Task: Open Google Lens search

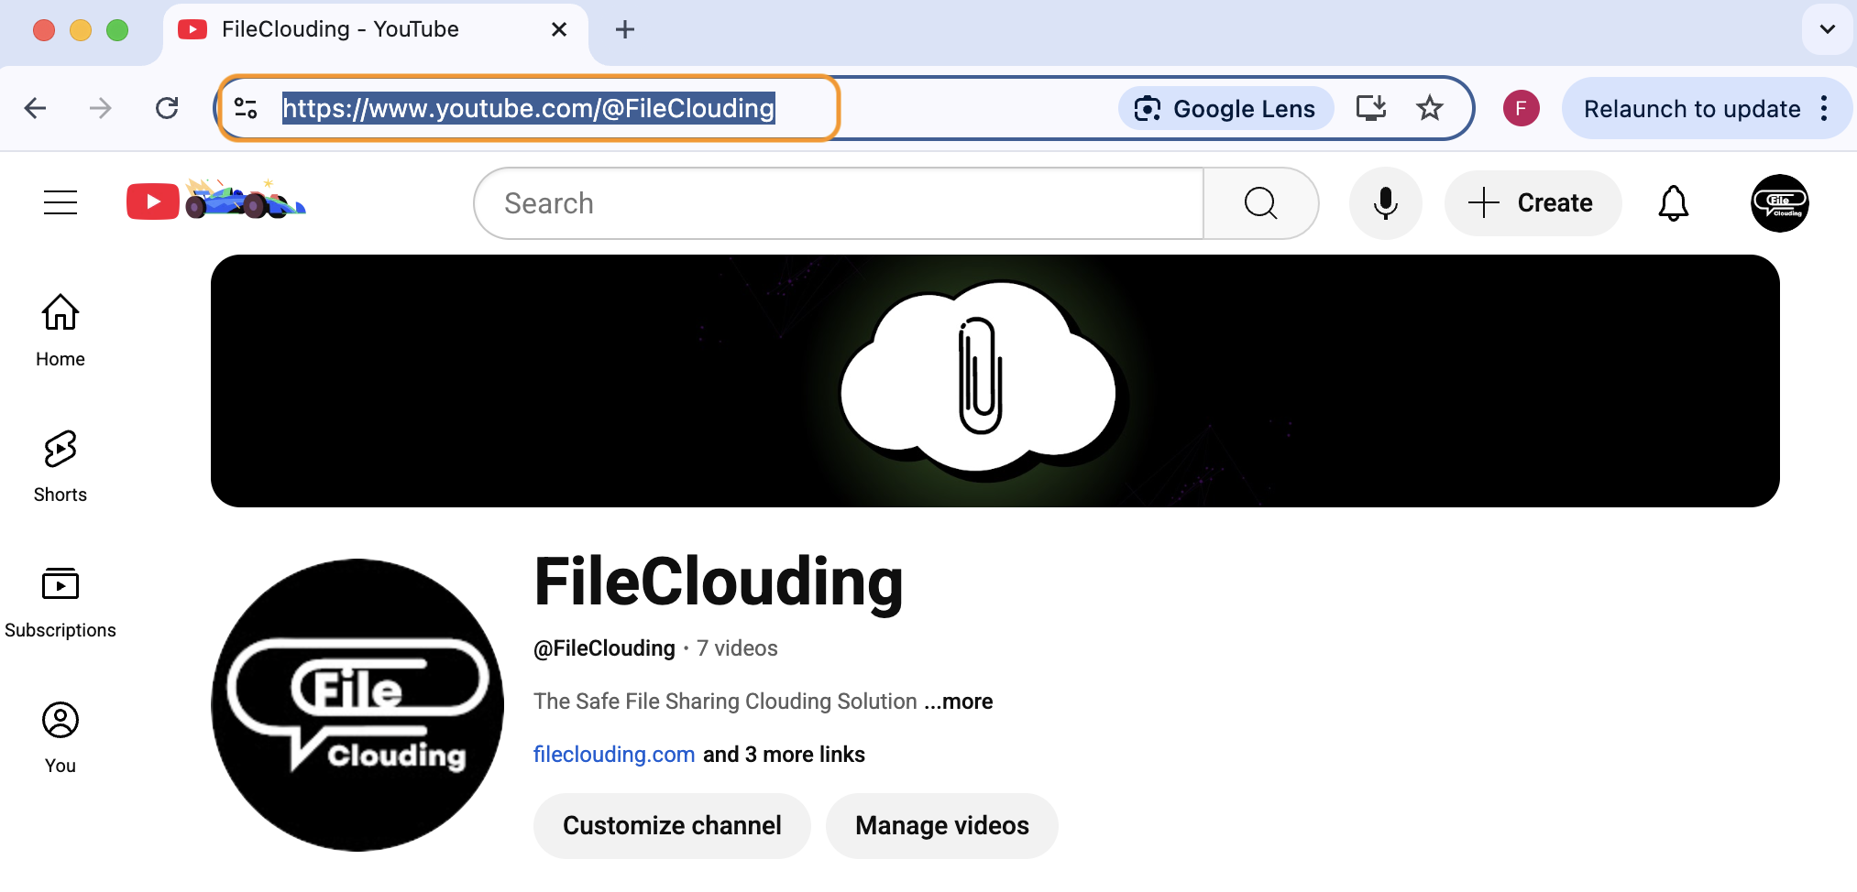Action: (1225, 109)
